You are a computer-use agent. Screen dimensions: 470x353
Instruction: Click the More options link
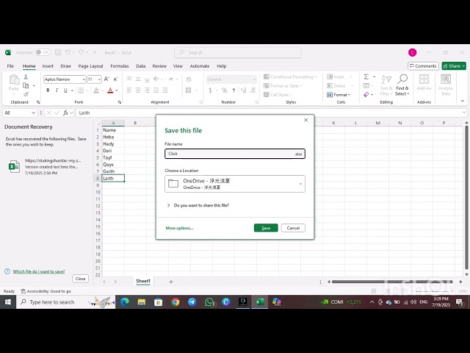click(179, 228)
